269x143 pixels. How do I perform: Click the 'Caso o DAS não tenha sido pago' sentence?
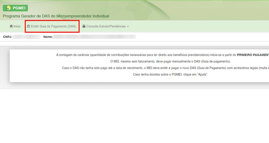pos(165,68)
